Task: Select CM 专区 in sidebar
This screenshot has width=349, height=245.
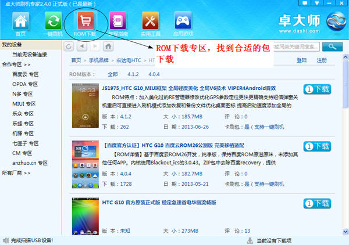Action: tap(22, 153)
